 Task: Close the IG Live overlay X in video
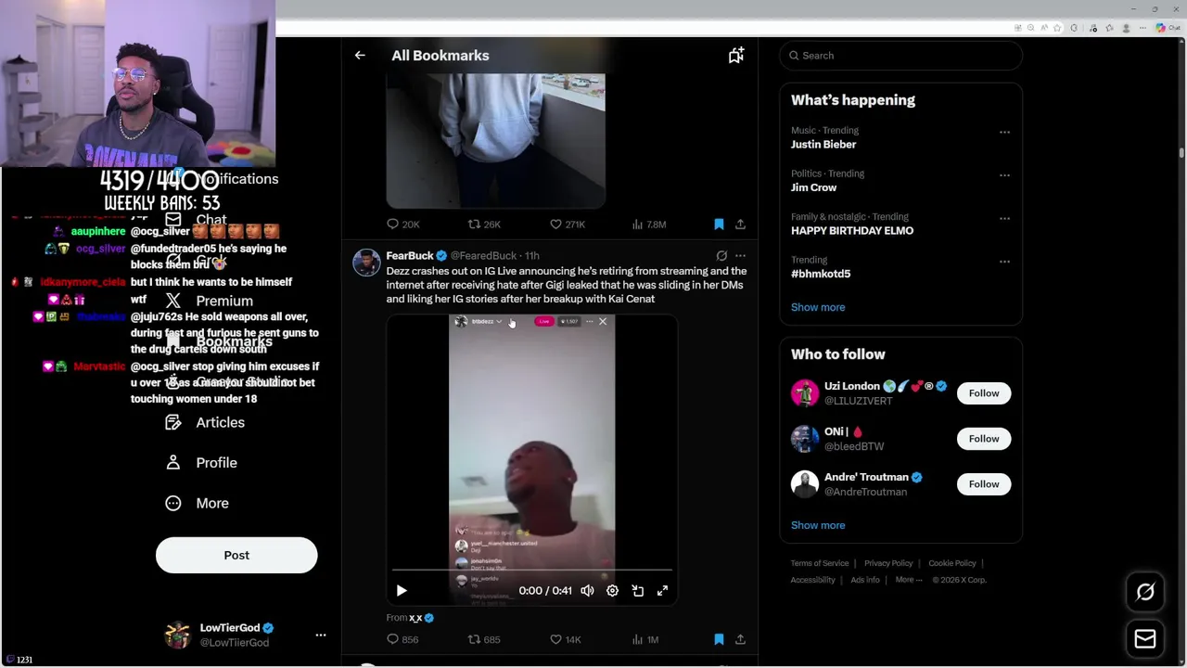pyautogui.click(x=603, y=322)
